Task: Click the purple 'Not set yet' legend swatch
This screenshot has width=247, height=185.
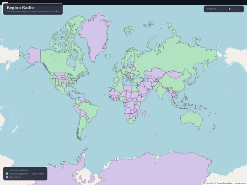Action: point(7,177)
